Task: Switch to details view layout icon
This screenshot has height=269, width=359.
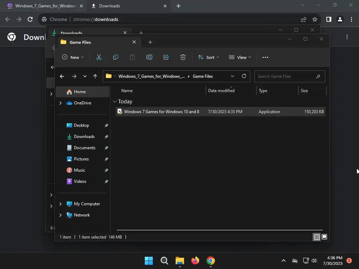Action: (317, 237)
